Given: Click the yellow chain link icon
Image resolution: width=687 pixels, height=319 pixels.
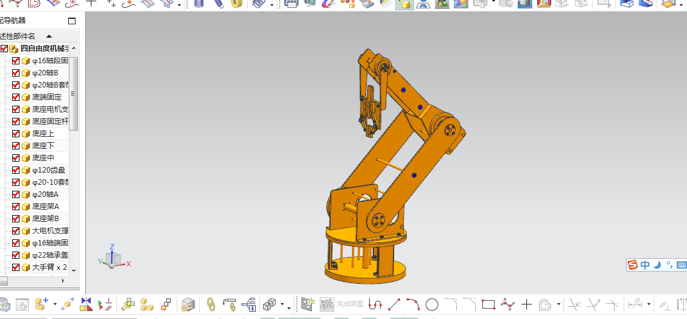Looking at the screenshot, I should tap(211, 304).
